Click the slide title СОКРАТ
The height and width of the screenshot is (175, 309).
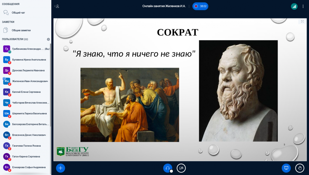177,32
